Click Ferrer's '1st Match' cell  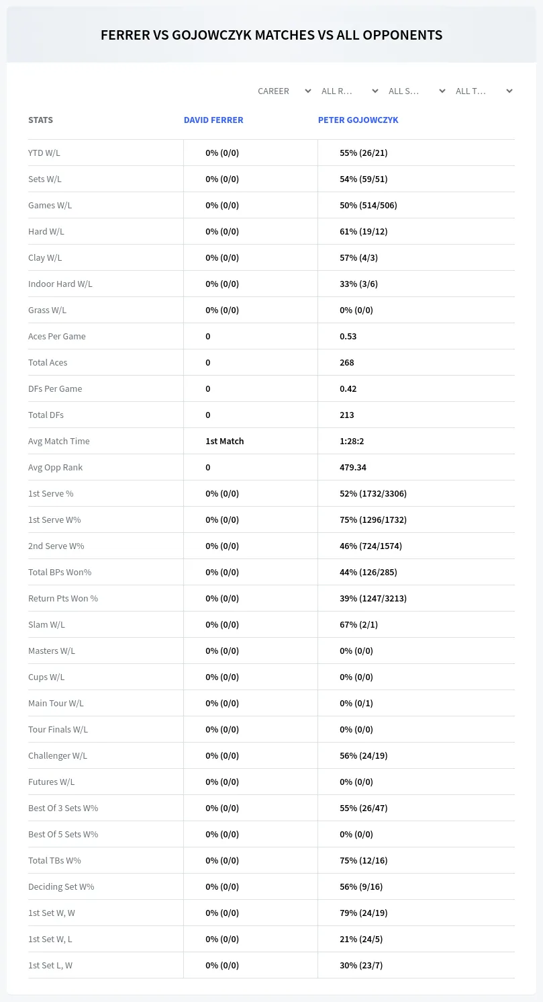[225, 441]
